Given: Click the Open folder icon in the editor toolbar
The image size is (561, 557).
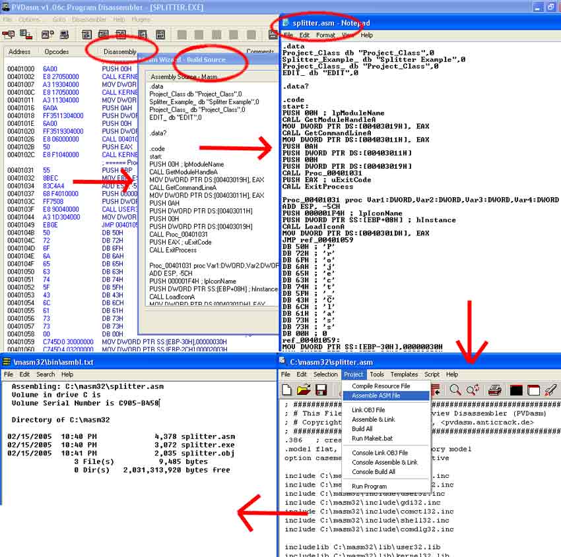Looking at the screenshot, I should [304, 390].
